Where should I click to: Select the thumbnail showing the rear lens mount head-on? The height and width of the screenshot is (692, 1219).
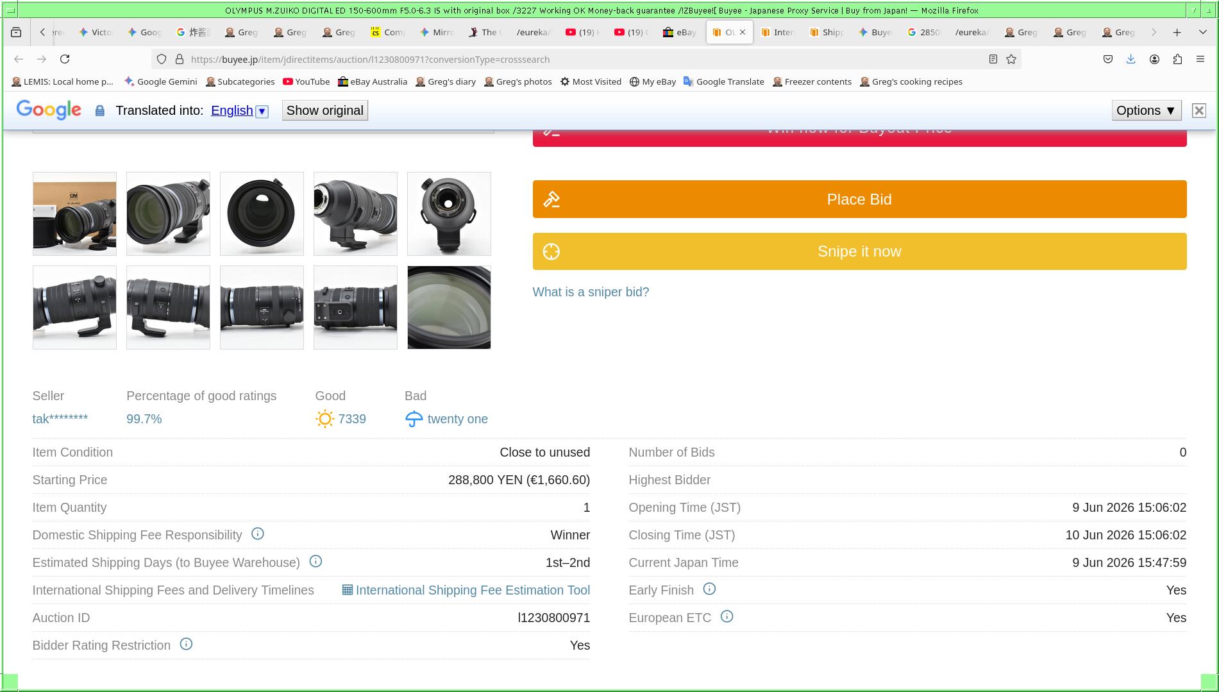449,214
